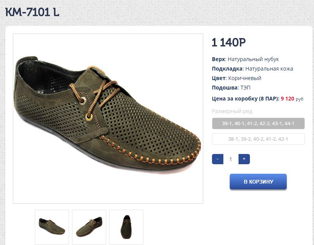Image resolution: width=314 pixels, height=245 pixels.
Task: Click the «Верх: Натуральный нубук» line
Action: [245, 60]
